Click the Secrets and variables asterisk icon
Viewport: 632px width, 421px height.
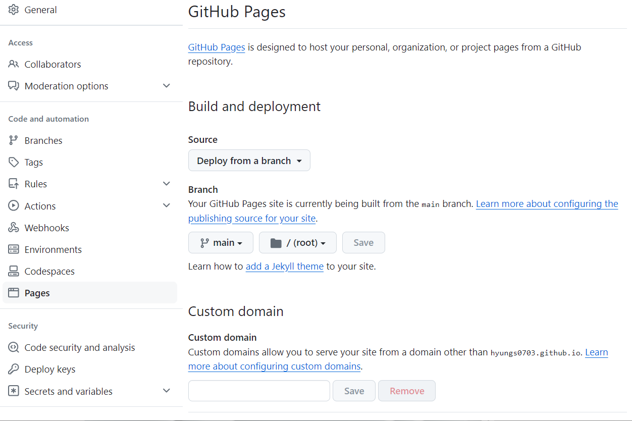click(14, 391)
